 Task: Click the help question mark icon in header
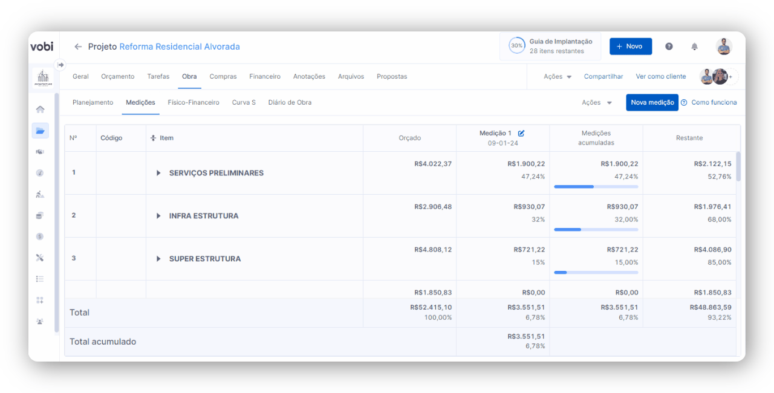click(x=669, y=47)
